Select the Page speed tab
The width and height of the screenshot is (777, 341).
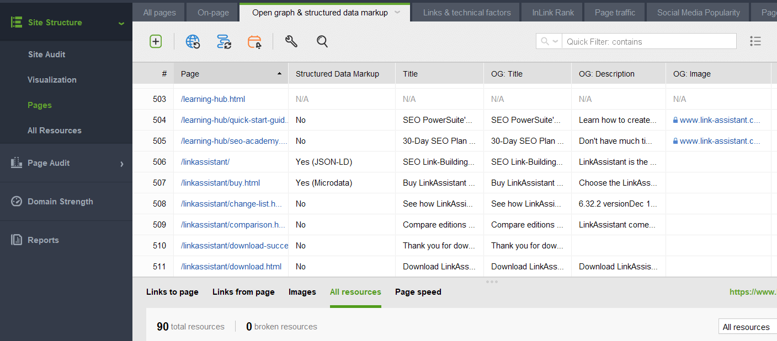point(418,292)
